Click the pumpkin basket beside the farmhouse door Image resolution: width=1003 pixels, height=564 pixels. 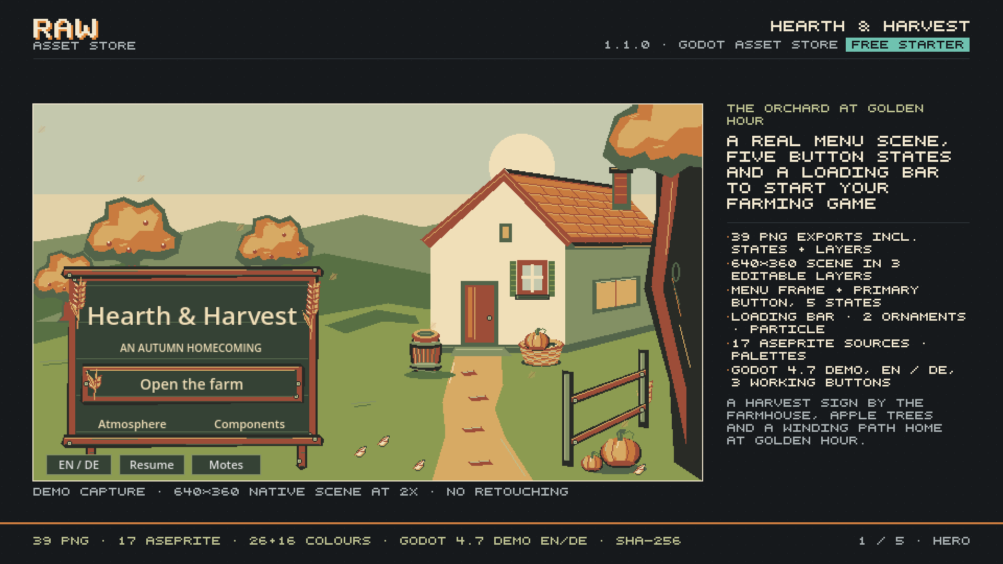(x=541, y=347)
